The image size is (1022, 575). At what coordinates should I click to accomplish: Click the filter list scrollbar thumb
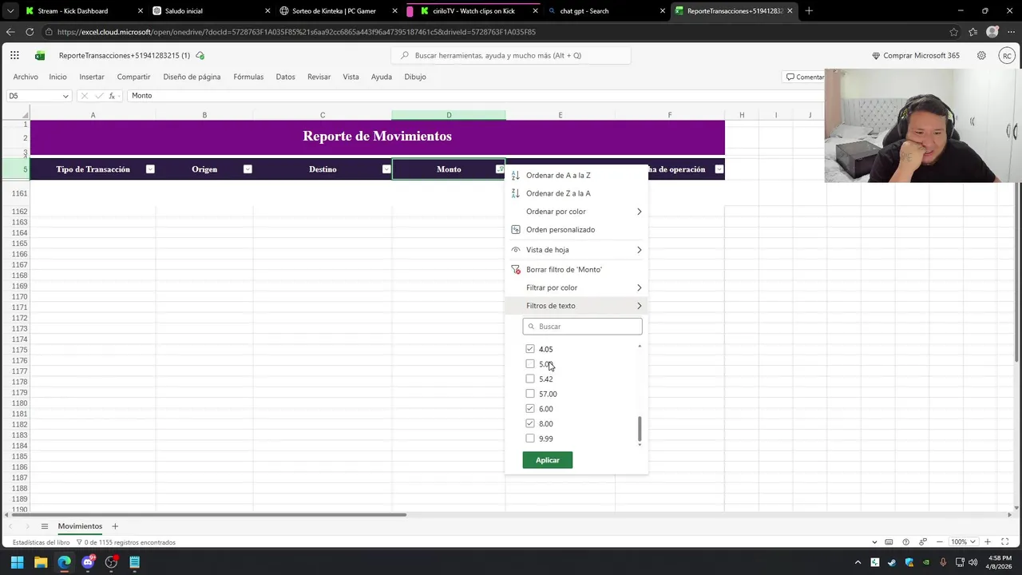click(x=640, y=429)
